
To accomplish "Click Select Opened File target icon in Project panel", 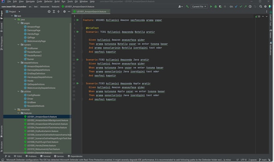I will point(49,12).
